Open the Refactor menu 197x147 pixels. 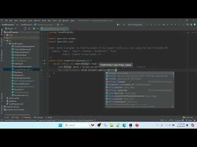(x=37, y=20)
